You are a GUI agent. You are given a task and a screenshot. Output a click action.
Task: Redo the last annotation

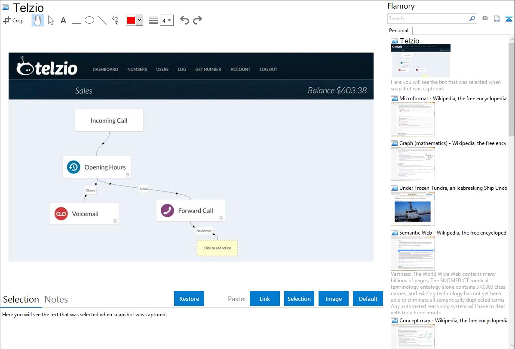coord(197,20)
